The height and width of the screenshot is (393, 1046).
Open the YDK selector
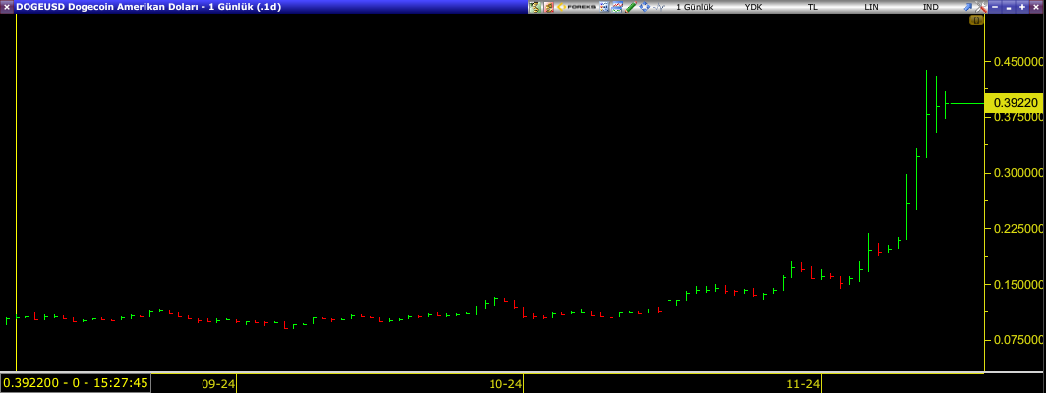click(753, 7)
